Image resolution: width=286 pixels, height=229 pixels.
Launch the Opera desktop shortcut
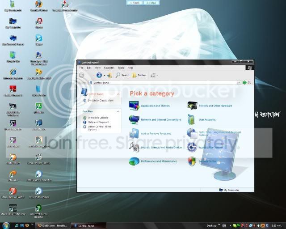click(39, 23)
